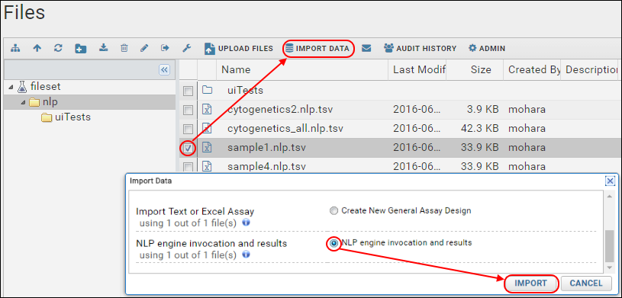Sort by Created By column header
The height and width of the screenshot is (298, 622).
click(x=532, y=70)
